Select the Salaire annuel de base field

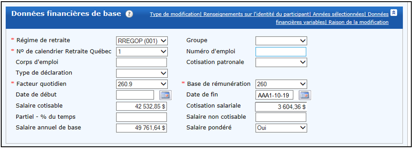pyautogui.click(x=141, y=128)
